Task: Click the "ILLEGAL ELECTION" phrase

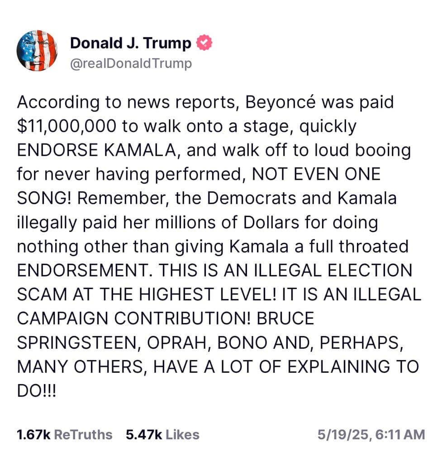Action: pos(333,271)
